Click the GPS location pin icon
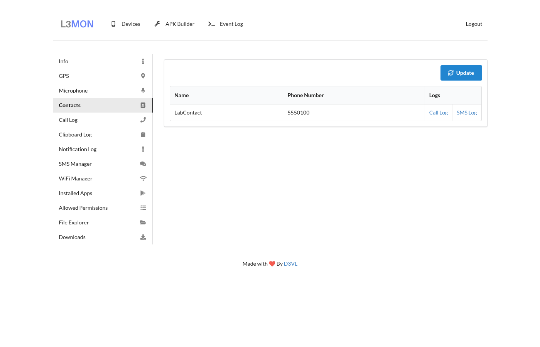This screenshot has height=347, width=540. 143,76
